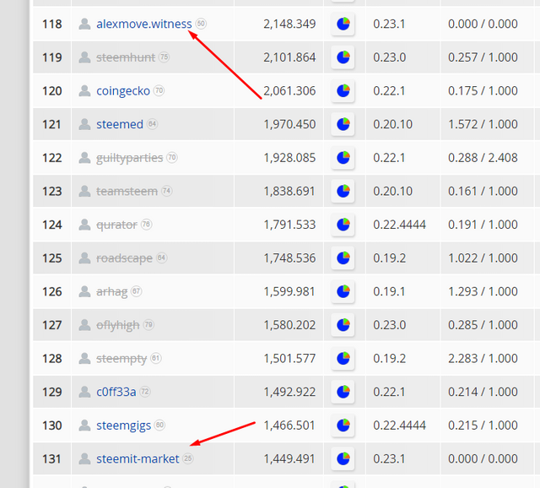This screenshot has width=540, height=488.
Task: Open vote pie chart for steemhunt
Action: point(343,57)
